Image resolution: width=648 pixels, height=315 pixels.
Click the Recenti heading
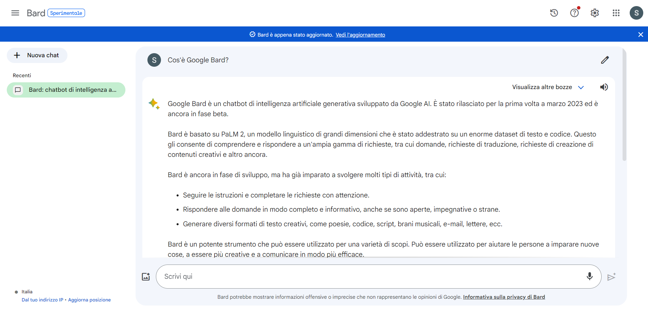coord(22,76)
